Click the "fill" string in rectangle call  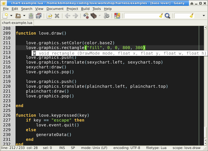click(x=95, y=48)
